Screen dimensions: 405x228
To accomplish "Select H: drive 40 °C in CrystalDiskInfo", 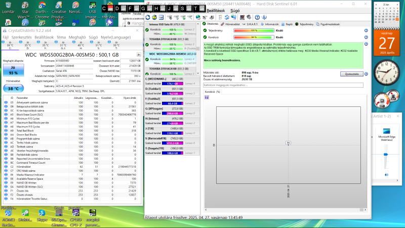I will pyautogui.click(x=80, y=44).
